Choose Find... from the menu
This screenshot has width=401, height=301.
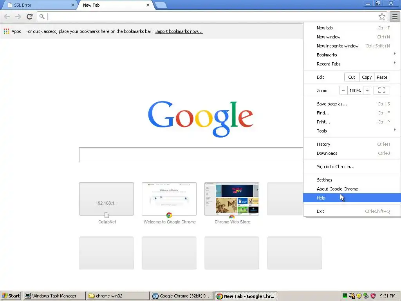352,112
